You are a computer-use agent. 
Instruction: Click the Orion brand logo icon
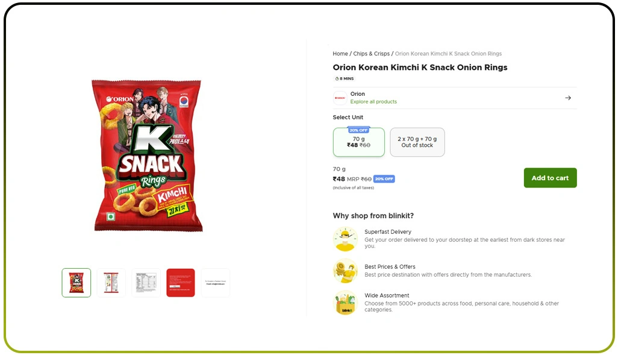(x=340, y=98)
